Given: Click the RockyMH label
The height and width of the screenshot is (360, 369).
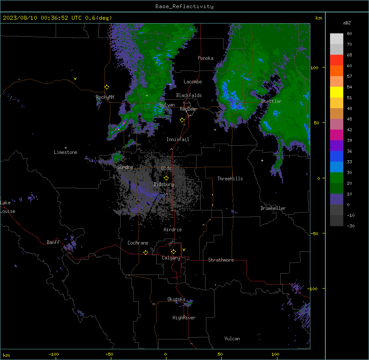Looking at the screenshot, I should 105,97.
